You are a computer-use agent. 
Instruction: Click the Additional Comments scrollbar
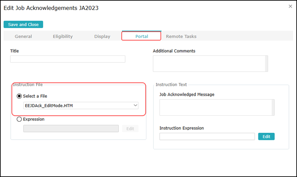click(266, 63)
